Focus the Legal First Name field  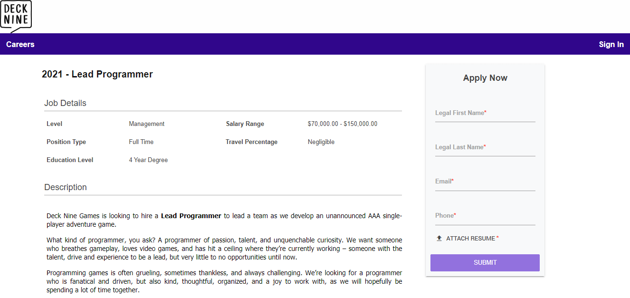pyautogui.click(x=485, y=113)
